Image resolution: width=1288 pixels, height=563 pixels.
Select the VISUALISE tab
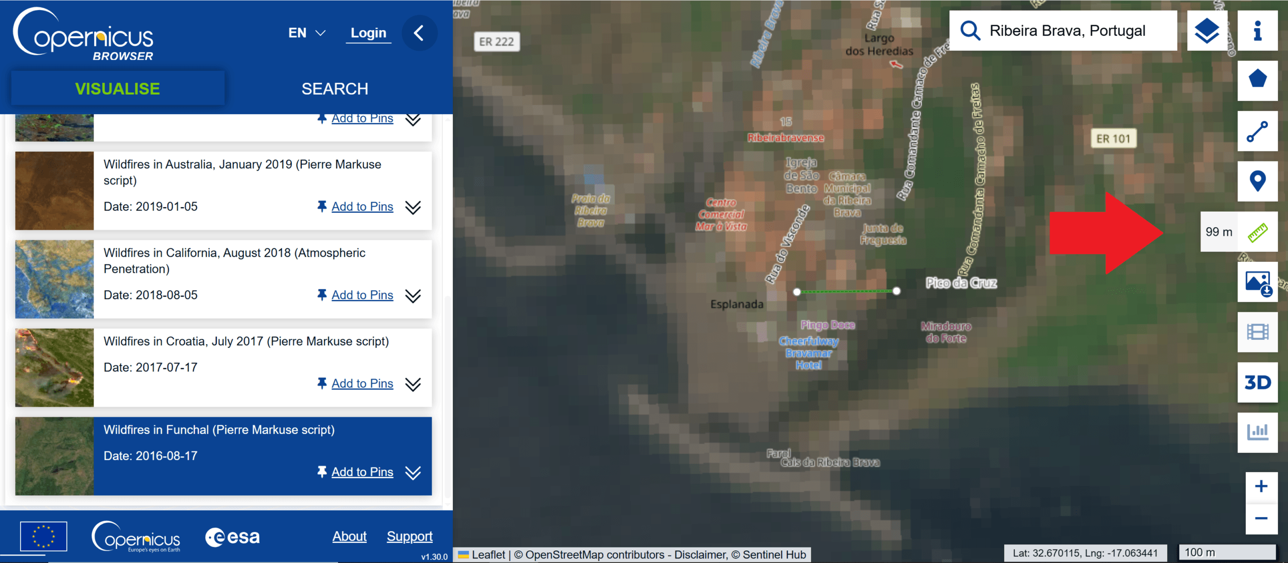pos(117,89)
